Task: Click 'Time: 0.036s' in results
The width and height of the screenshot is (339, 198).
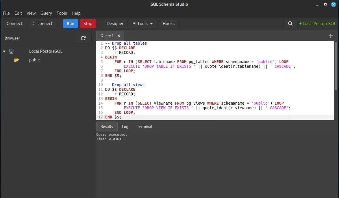Action: [x=109, y=139]
